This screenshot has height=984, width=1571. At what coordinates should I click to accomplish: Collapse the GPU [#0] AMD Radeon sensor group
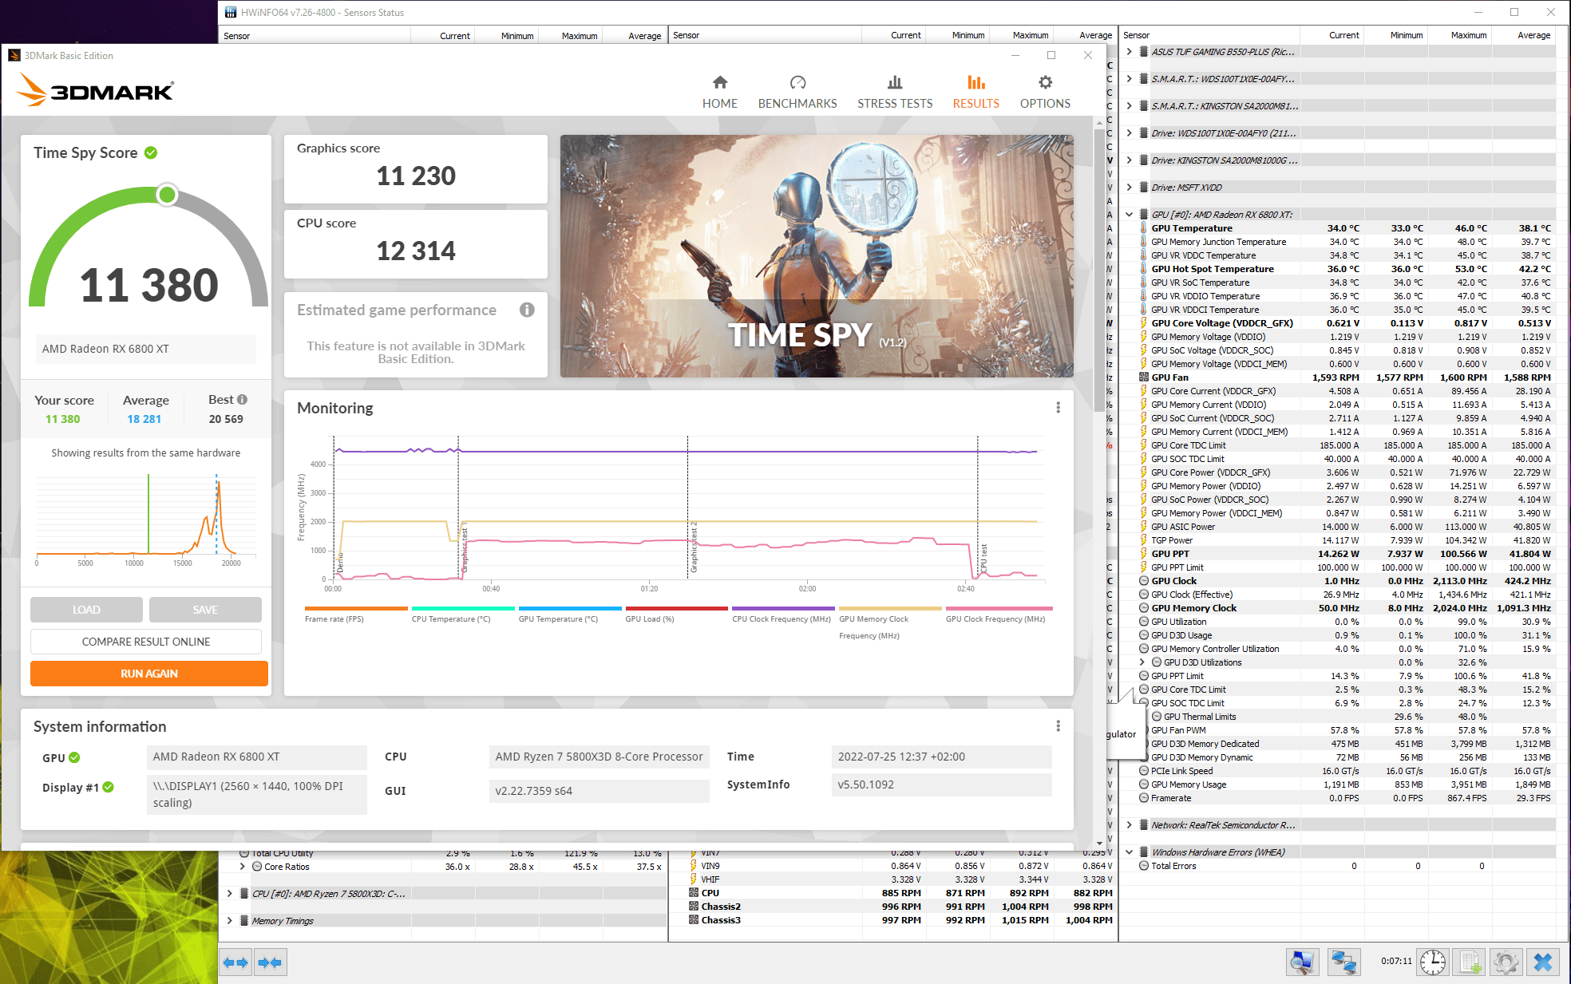[x=1129, y=215]
